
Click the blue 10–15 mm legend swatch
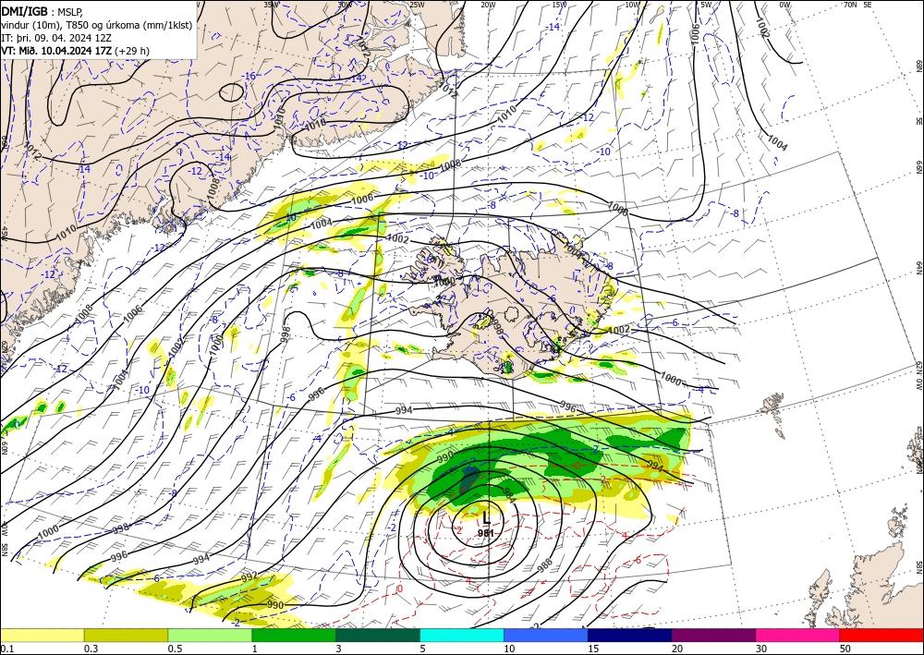(546, 635)
